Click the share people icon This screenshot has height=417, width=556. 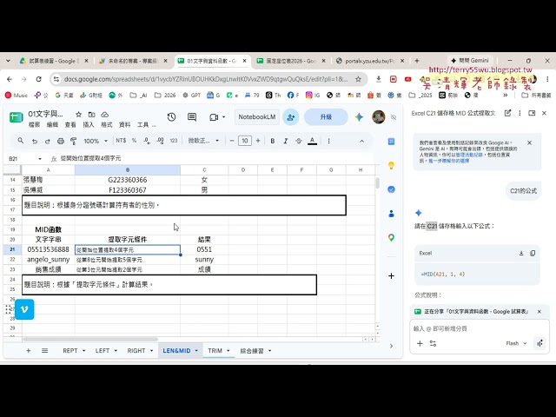tap(291, 117)
